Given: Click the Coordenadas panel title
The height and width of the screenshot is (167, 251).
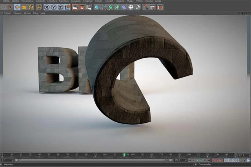Looking at the screenshot, I should click(x=205, y=164).
